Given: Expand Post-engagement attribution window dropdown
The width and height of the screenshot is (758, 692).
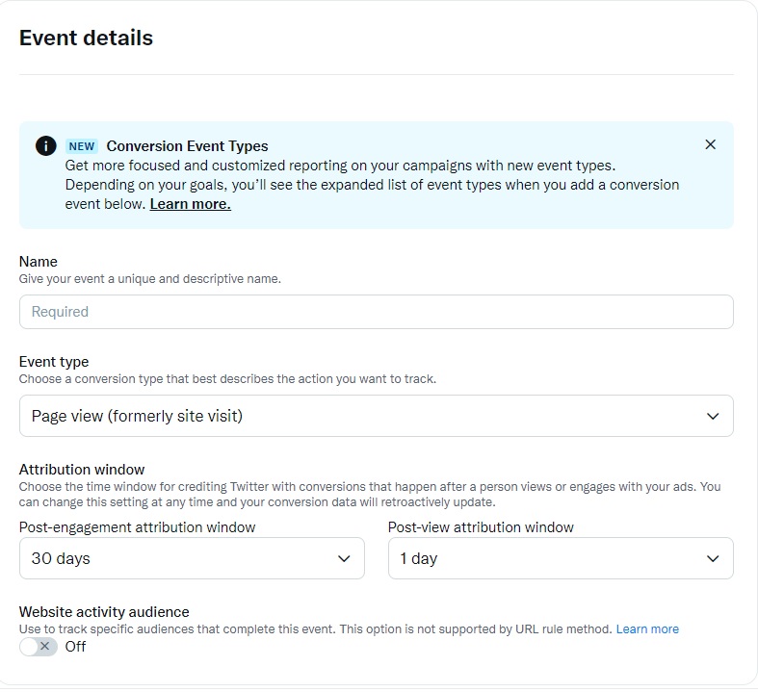Looking at the screenshot, I should click(x=192, y=558).
